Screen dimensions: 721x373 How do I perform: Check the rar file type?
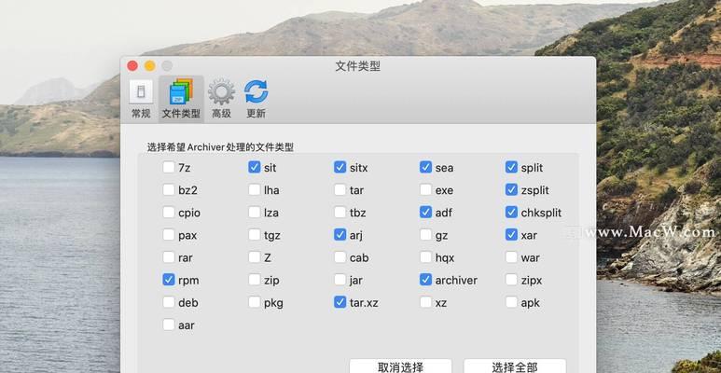[169, 257]
